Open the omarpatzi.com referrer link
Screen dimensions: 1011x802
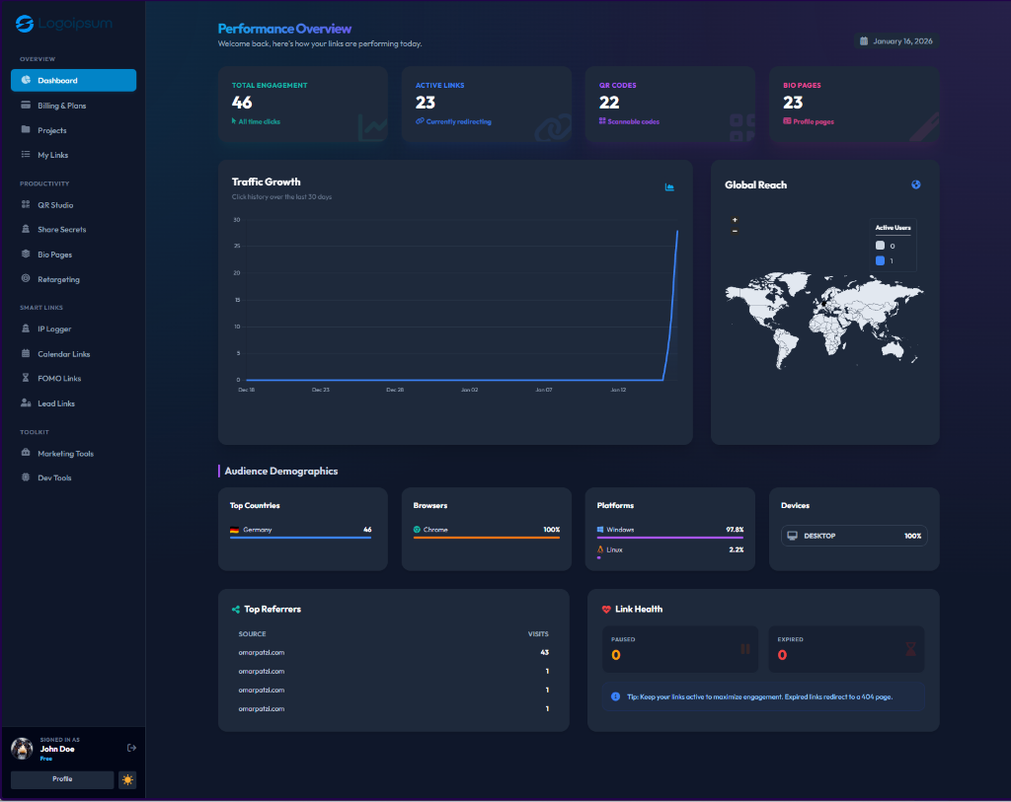click(x=259, y=652)
